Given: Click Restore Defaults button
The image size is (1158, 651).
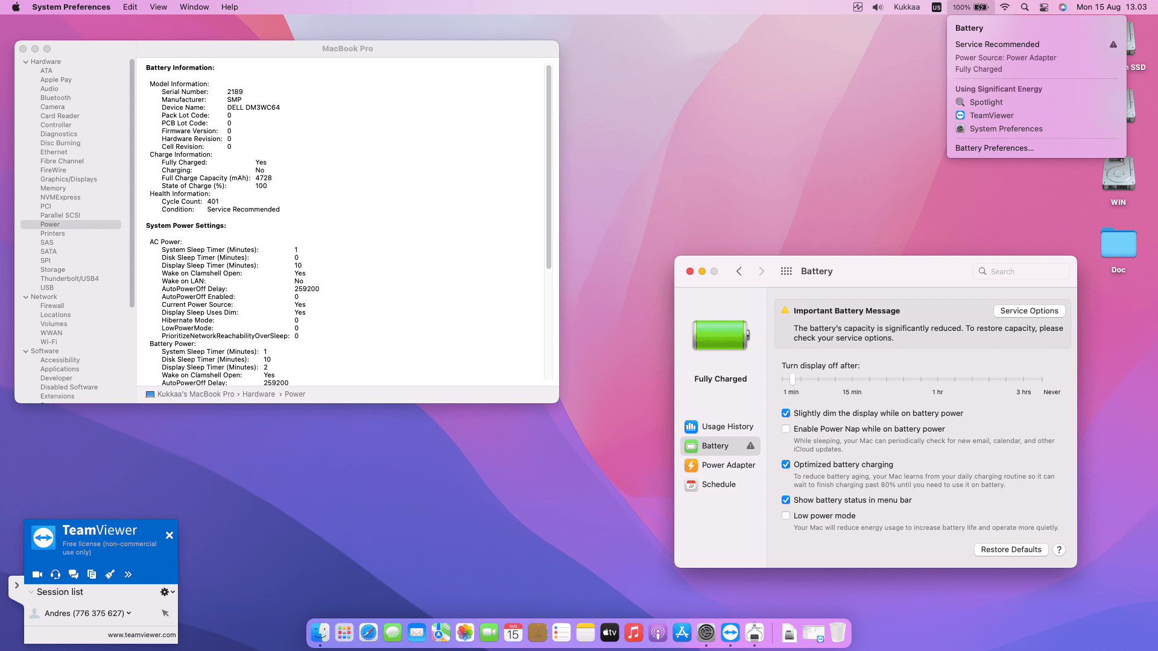Looking at the screenshot, I should point(1011,550).
